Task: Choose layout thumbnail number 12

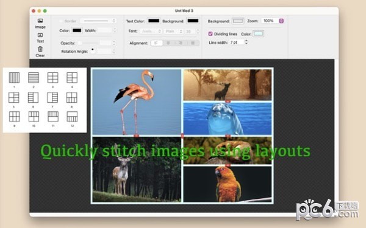Action: pyautogui.click(x=72, y=117)
